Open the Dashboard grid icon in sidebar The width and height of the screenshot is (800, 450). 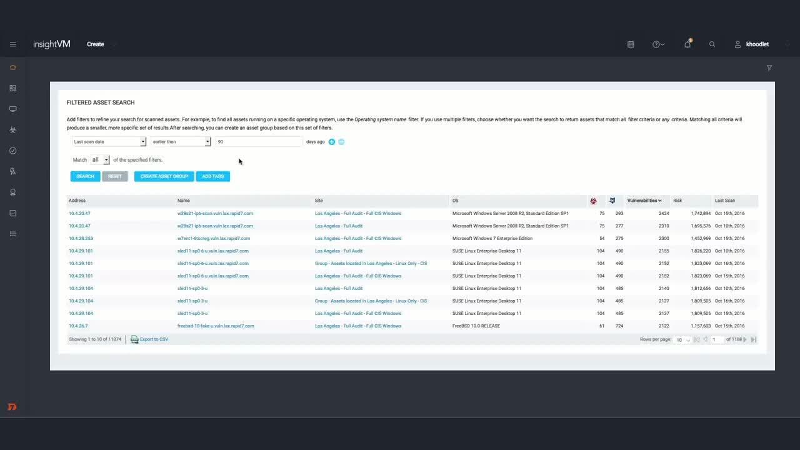click(x=12, y=88)
